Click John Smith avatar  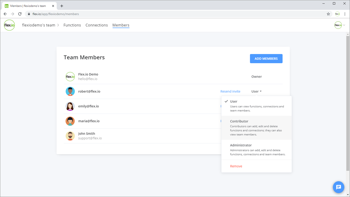(70, 136)
